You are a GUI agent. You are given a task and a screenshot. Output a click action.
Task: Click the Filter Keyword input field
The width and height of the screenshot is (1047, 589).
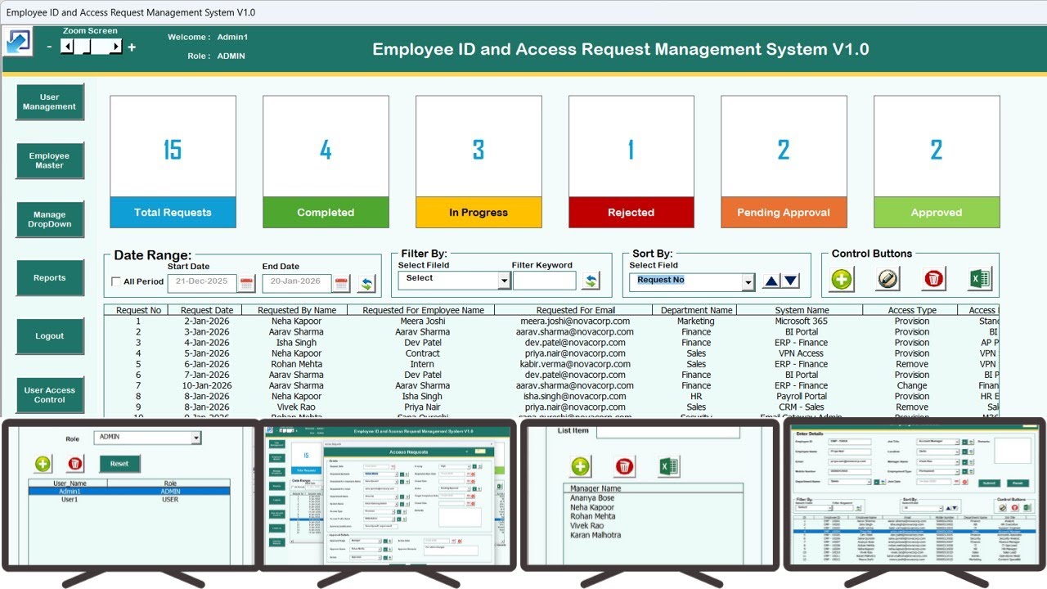[545, 281]
